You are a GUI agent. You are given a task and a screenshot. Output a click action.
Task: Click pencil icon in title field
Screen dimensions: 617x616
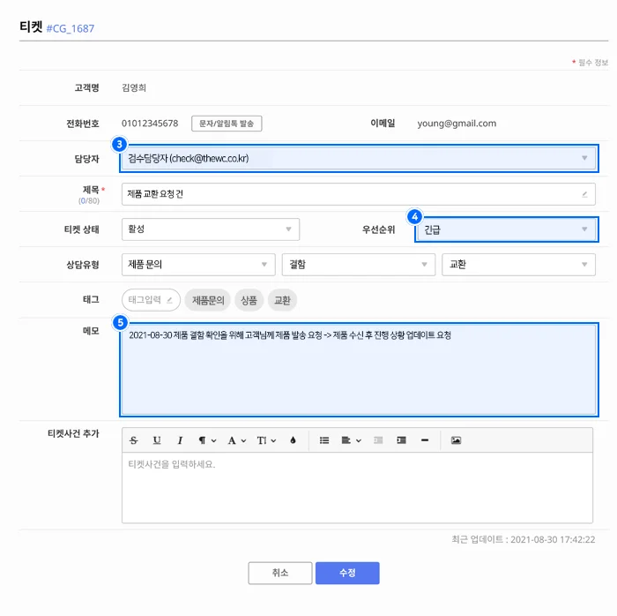584,194
